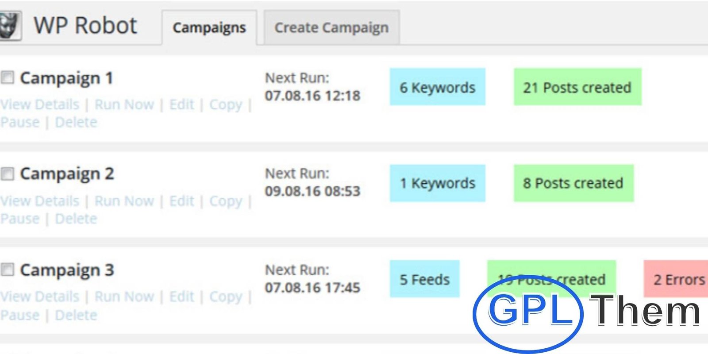Click the 6 Keywords badge
Image resolution: width=708 pixels, height=354 pixels.
pyautogui.click(x=437, y=87)
